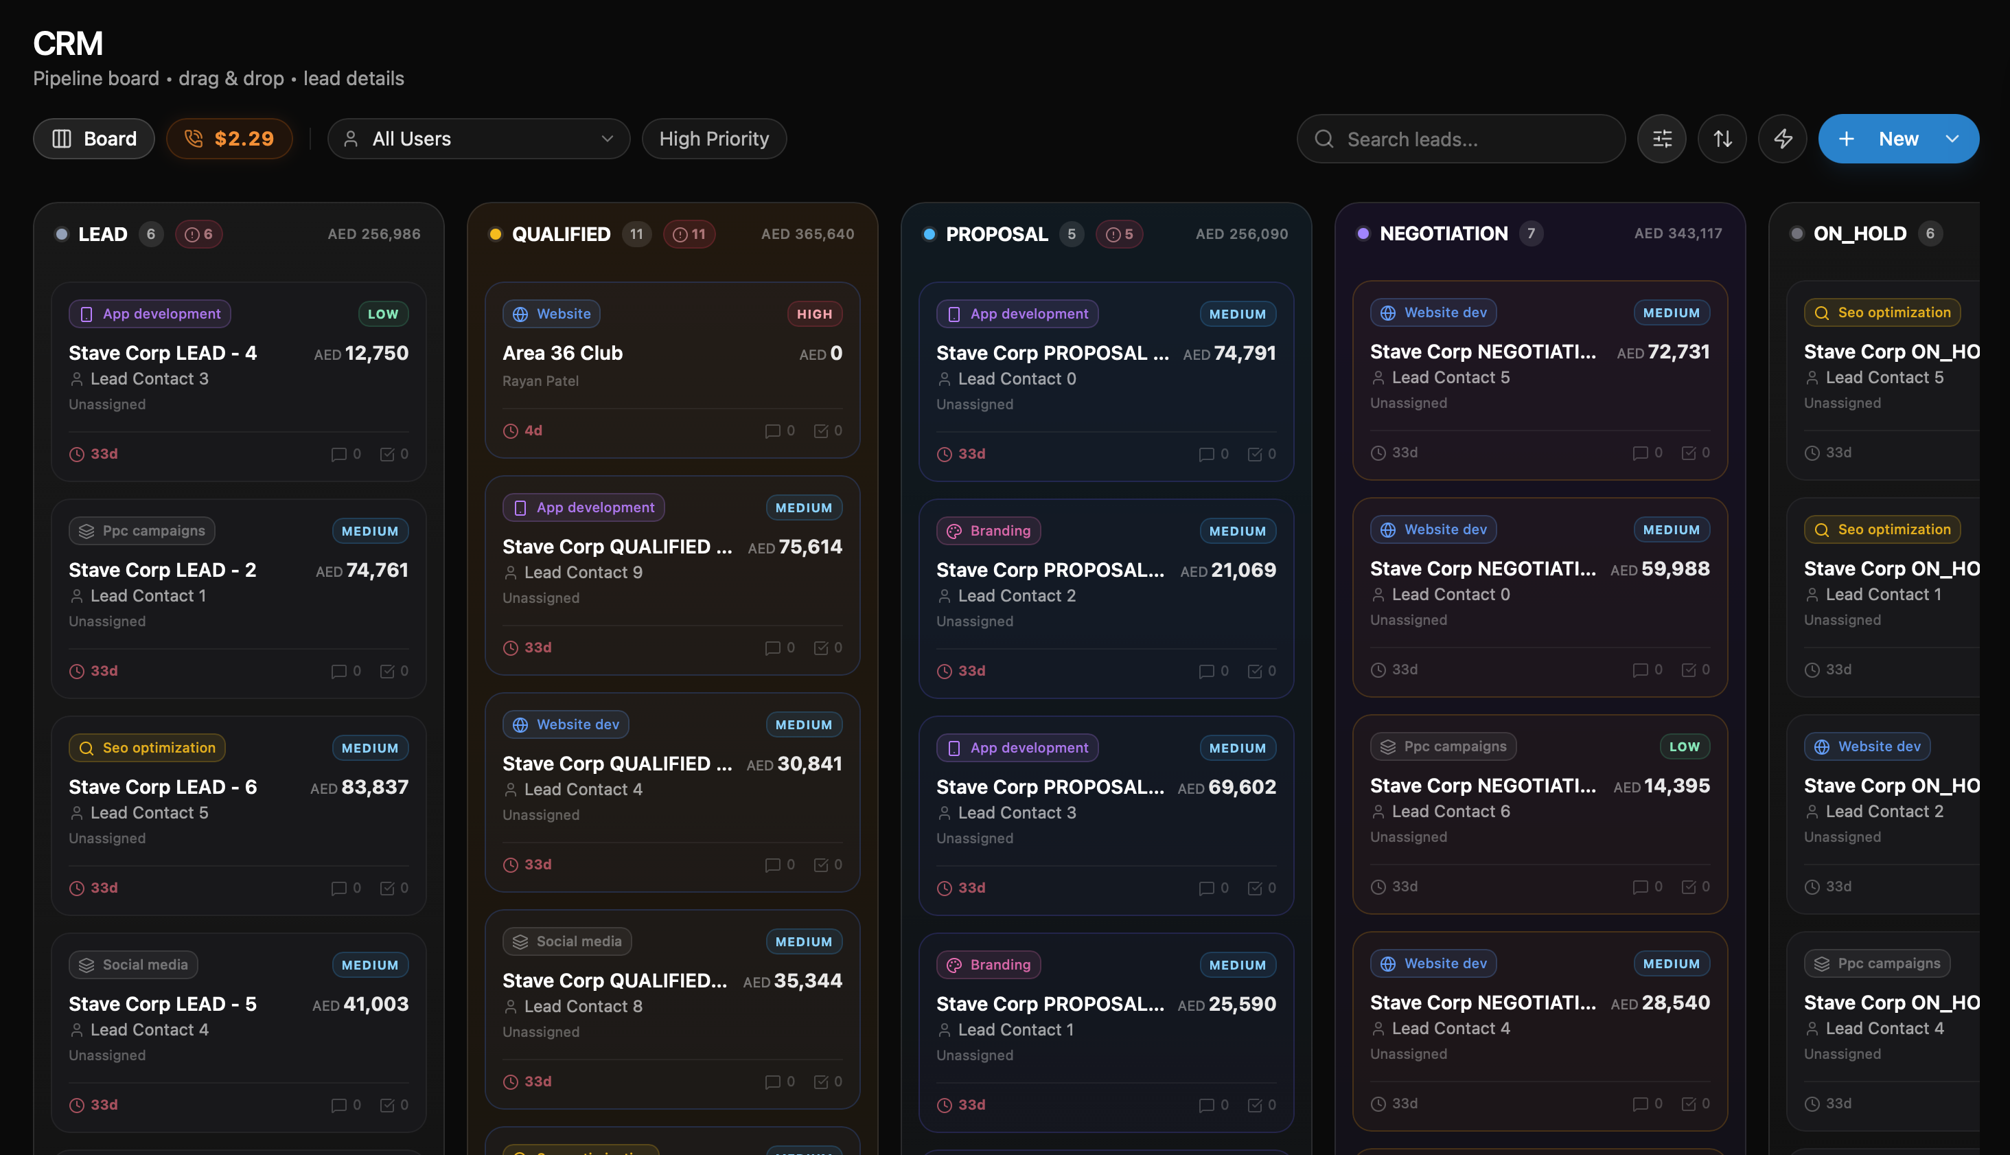Click the $2.29 call credit pill
2010x1155 pixels.
(x=229, y=139)
